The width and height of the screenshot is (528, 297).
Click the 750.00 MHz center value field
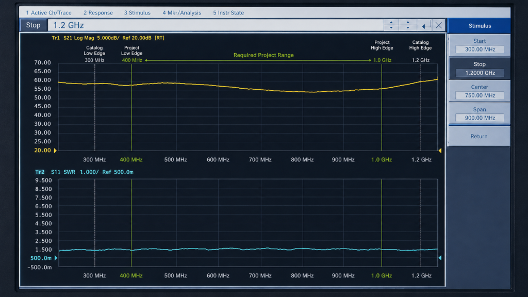click(x=480, y=95)
